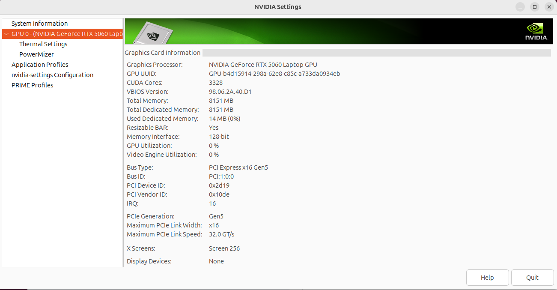This screenshot has width=557, height=290.
Task: Click the Help button
Action: click(487, 278)
